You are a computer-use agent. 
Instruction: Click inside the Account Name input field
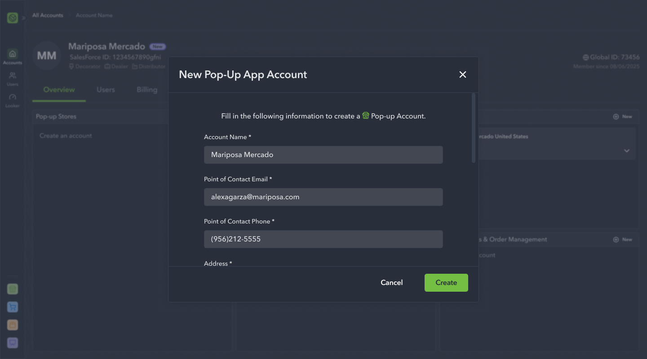coord(323,154)
